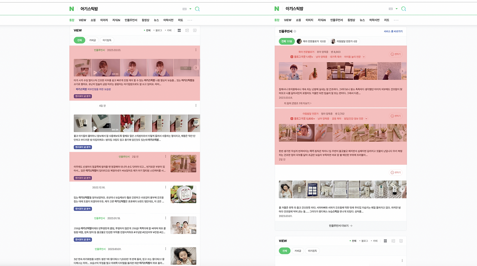Select the 블로그 filter in VIEW section
Viewport: 477px width, 266px height.
[x=159, y=31]
